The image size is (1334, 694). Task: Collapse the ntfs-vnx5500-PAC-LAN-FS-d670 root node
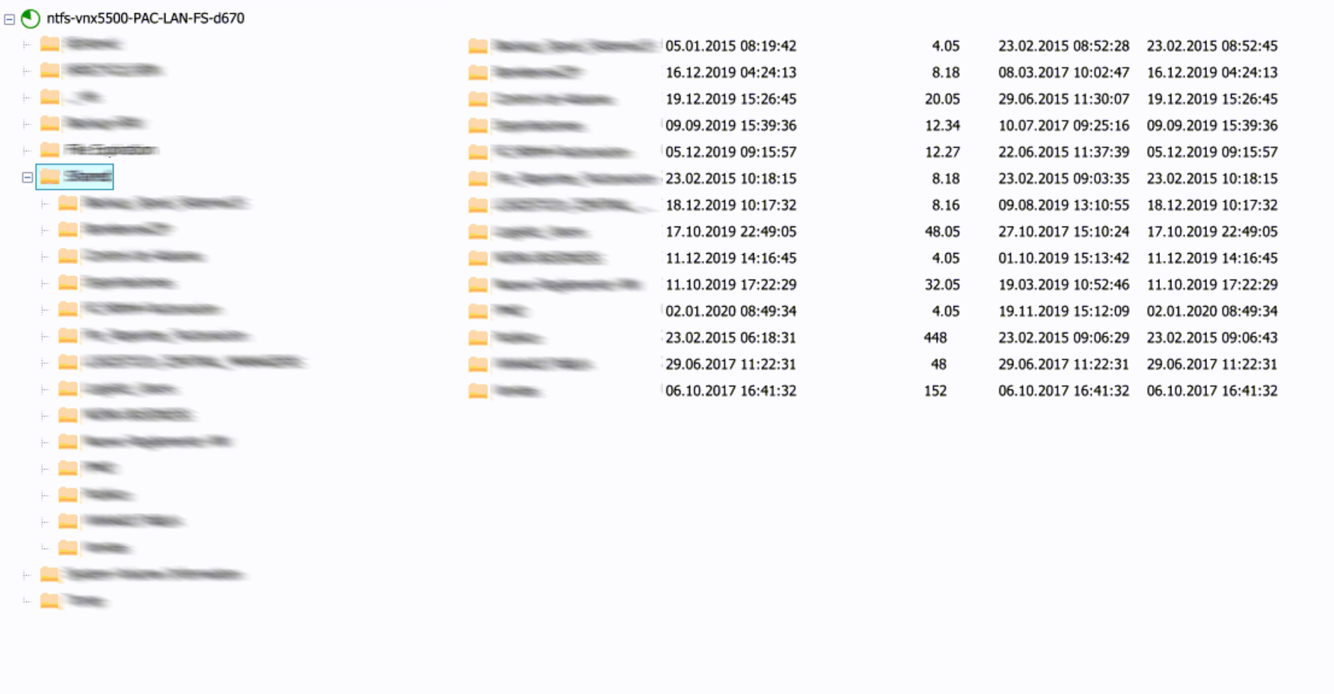click(x=9, y=19)
